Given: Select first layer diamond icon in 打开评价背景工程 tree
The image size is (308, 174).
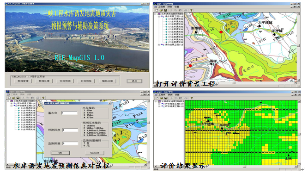Looking at the screenshot, I should [x=166, y=19].
